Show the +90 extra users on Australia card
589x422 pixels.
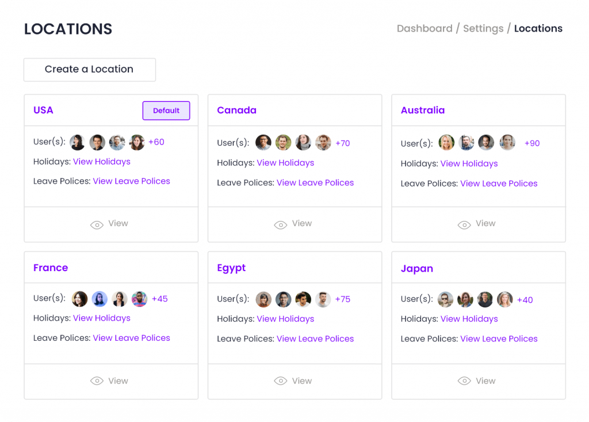click(532, 143)
